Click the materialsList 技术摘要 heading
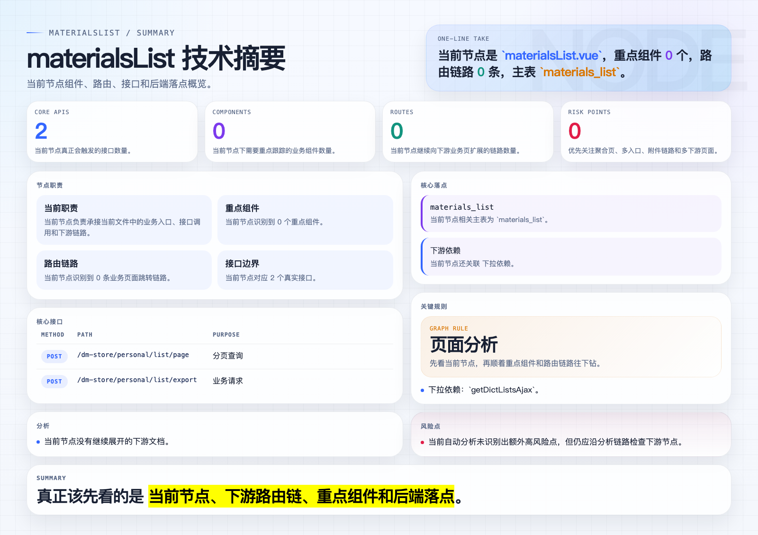 tap(156, 59)
